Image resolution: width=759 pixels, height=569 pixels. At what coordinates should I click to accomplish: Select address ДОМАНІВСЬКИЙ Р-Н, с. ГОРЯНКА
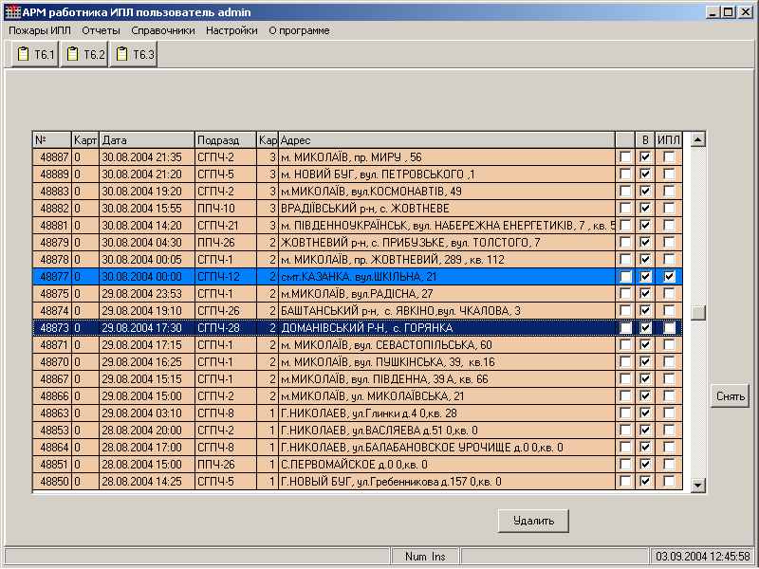click(x=367, y=328)
